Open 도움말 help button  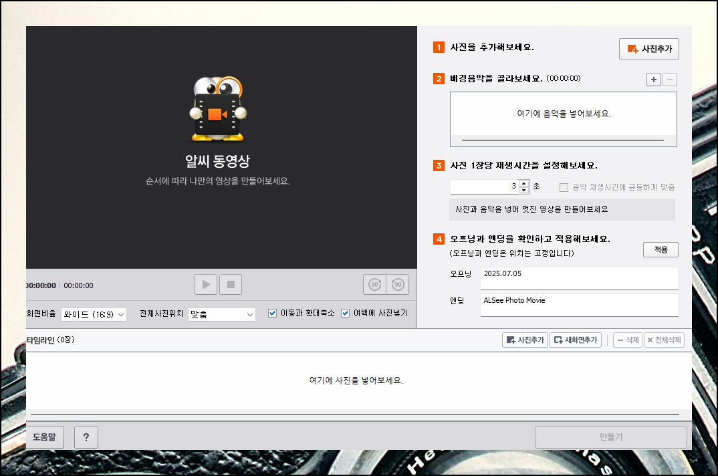pos(44,437)
